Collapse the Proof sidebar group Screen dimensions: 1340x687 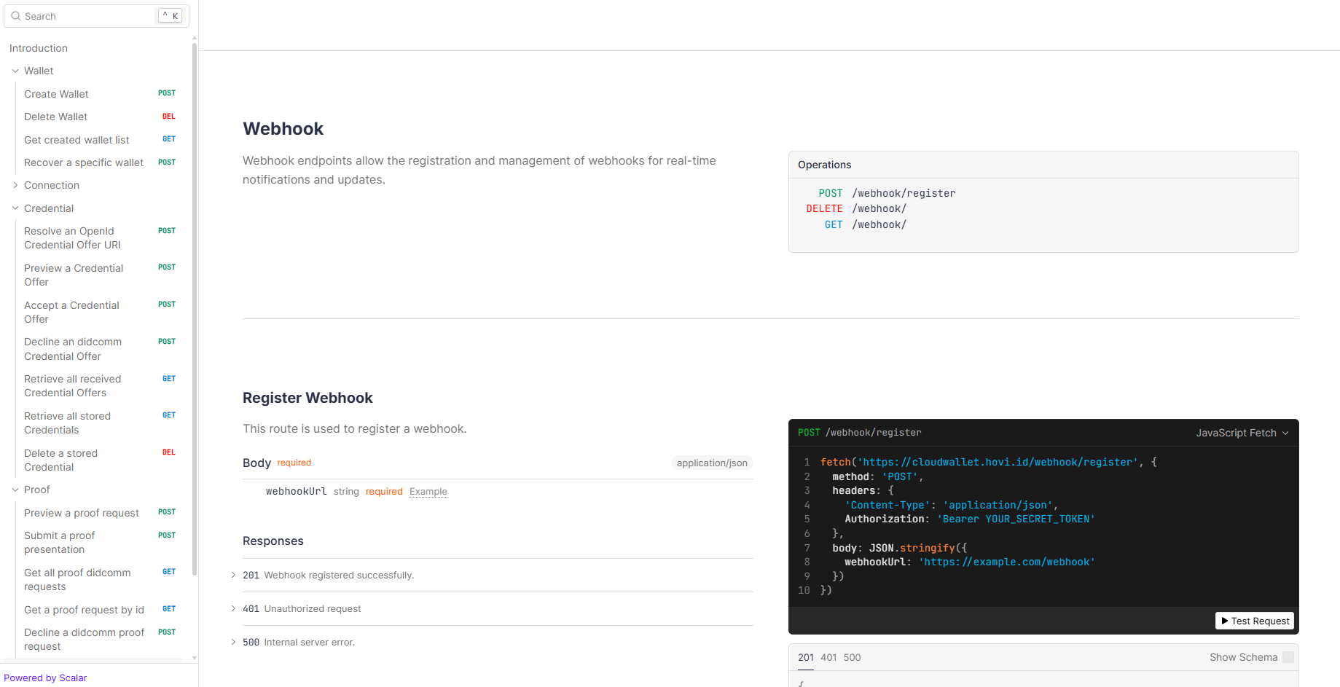pyautogui.click(x=15, y=490)
